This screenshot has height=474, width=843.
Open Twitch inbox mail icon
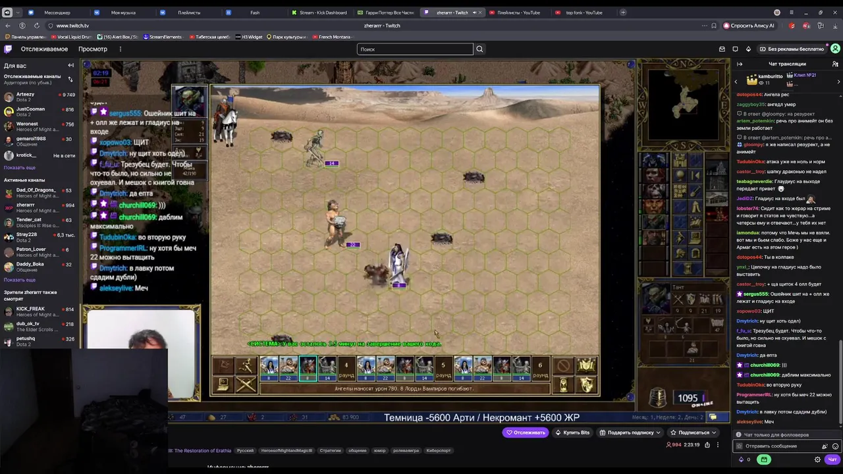tap(722, 49)
